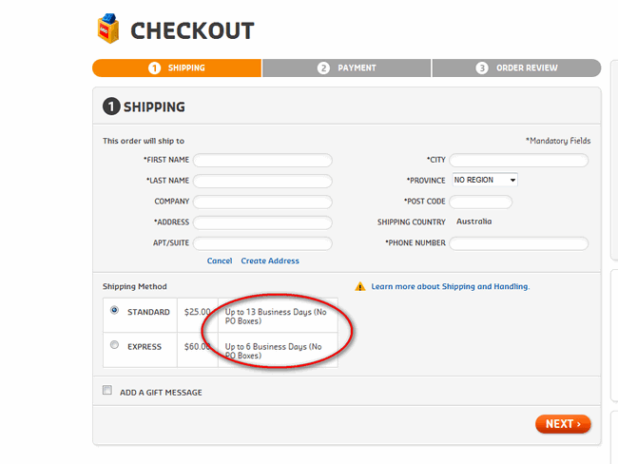
Task: Click into the Last Name field
Action: [262, 181]
